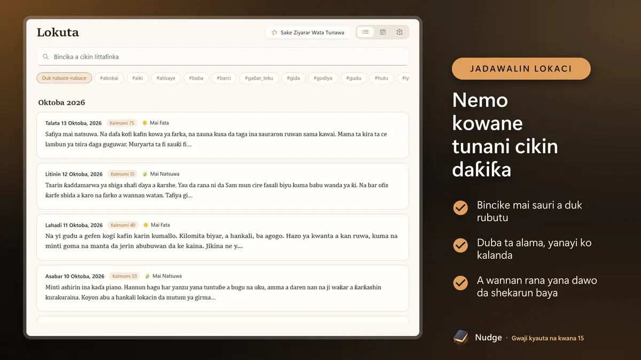This screenshot has height=360, width=641.
Task: Click the Kalmomi 53 word count badge
Action: [124, 276]
